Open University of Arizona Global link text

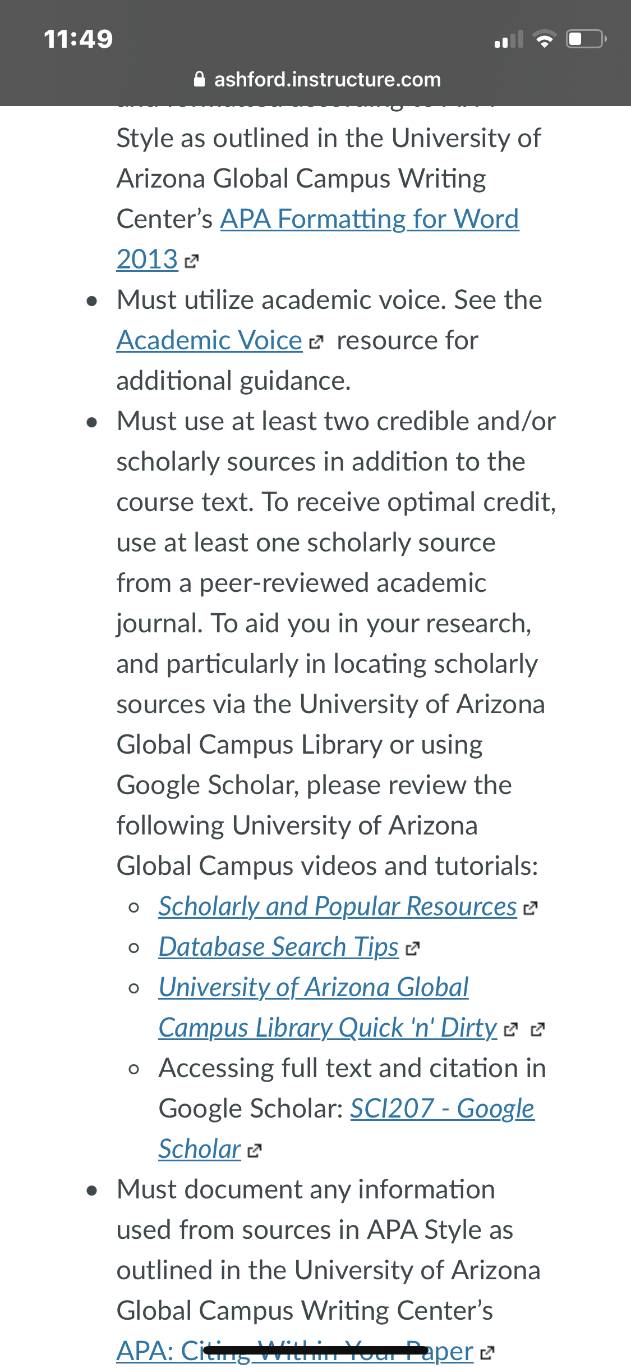click(x=314, y=987)
